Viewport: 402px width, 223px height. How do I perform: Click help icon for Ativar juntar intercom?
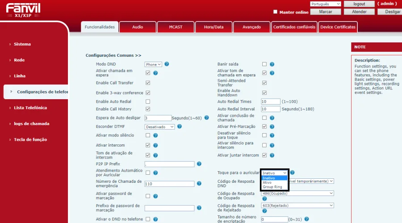272,155
